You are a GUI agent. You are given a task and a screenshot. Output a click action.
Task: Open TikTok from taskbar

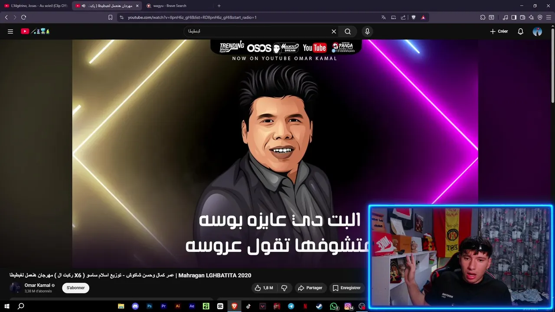coord(248,306)
